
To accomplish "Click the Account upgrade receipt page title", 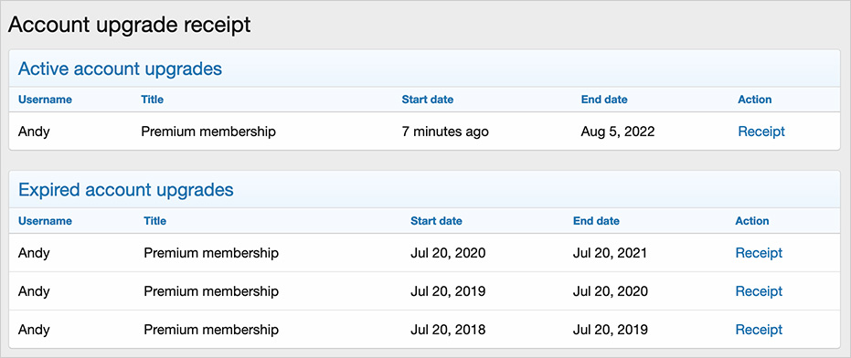I will pyautogui.click(x=129, y=26).
